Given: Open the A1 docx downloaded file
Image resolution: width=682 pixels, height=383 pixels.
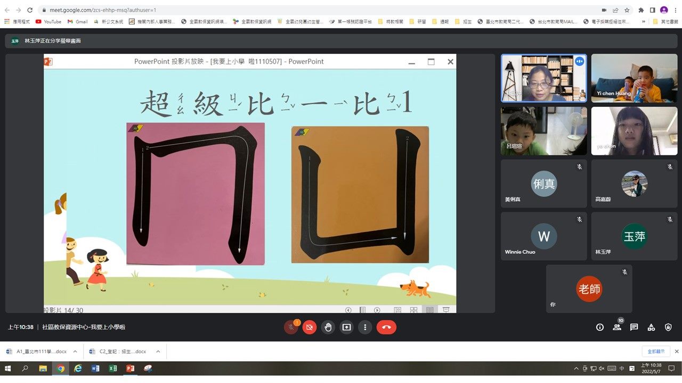Looking at the screenshot, I should click(37, 352).
